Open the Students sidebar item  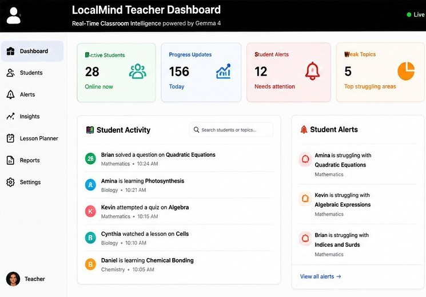(33, 73)
